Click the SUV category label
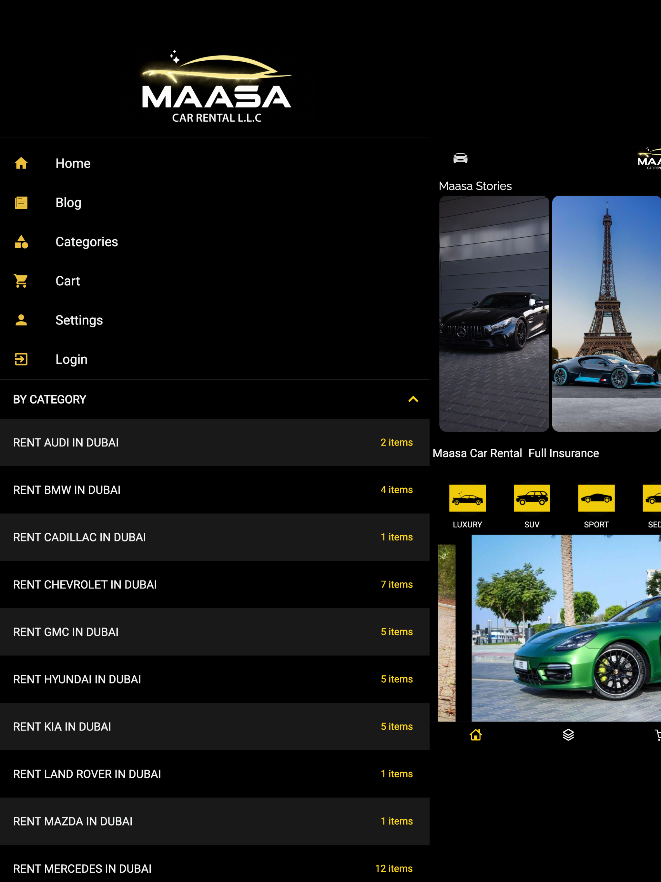 point(532,524)
